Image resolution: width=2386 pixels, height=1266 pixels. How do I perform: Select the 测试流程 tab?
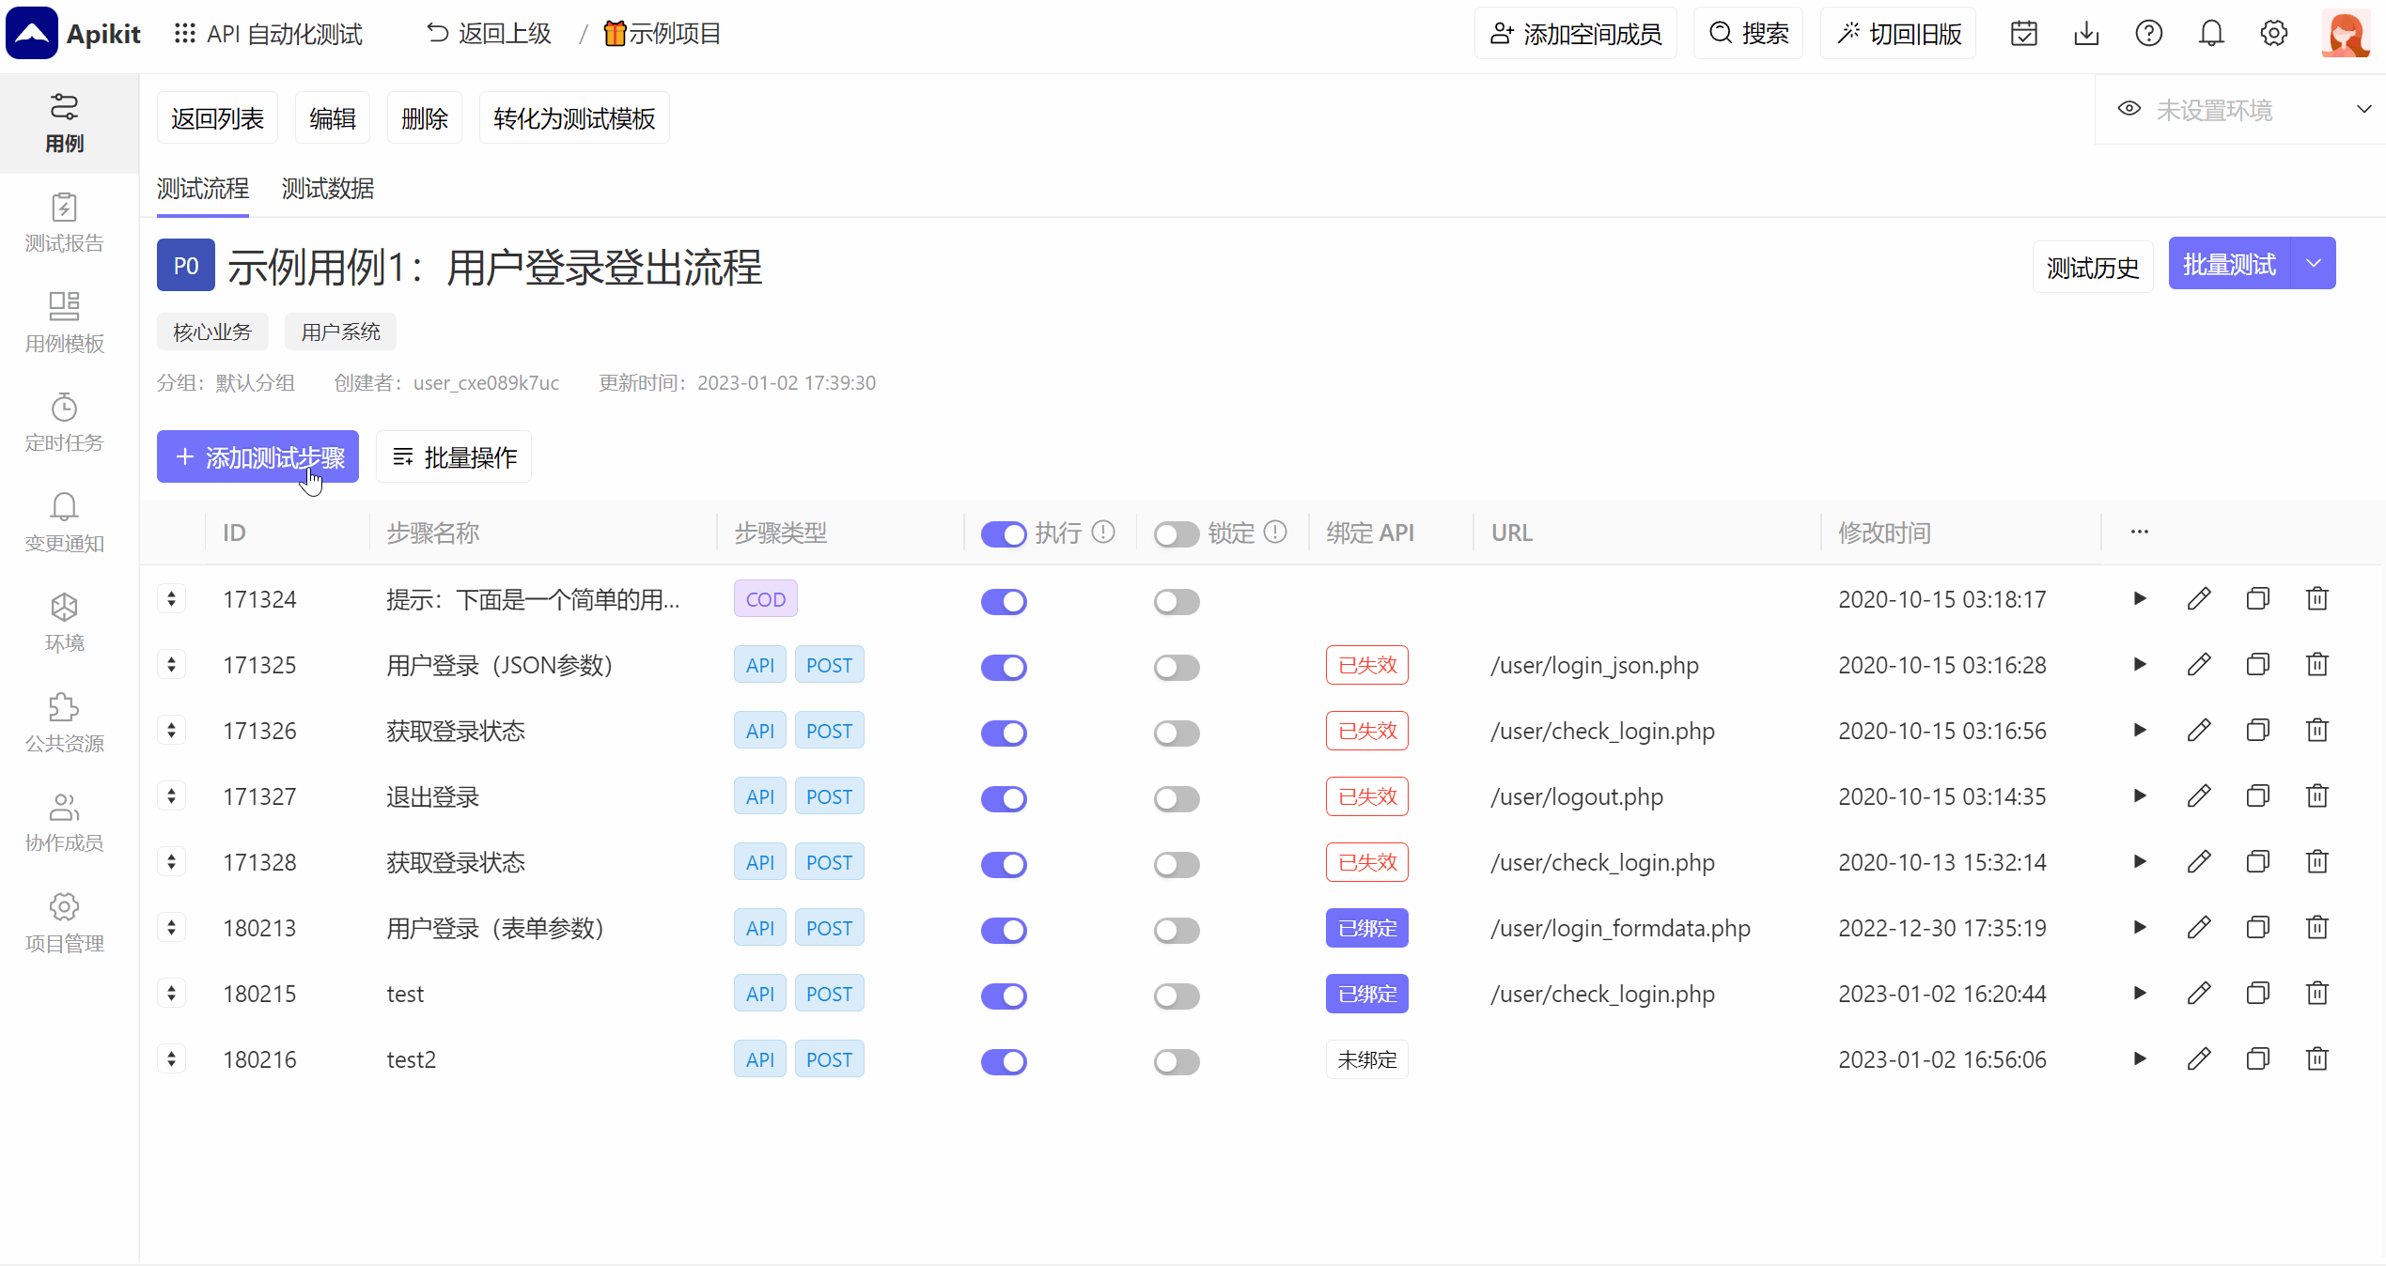pyautogui.click(x=203, y=189)
